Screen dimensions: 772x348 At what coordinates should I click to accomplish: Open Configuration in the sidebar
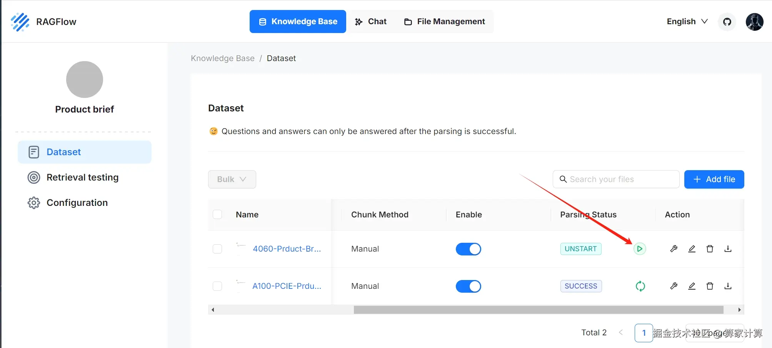[x=85, y=203]
